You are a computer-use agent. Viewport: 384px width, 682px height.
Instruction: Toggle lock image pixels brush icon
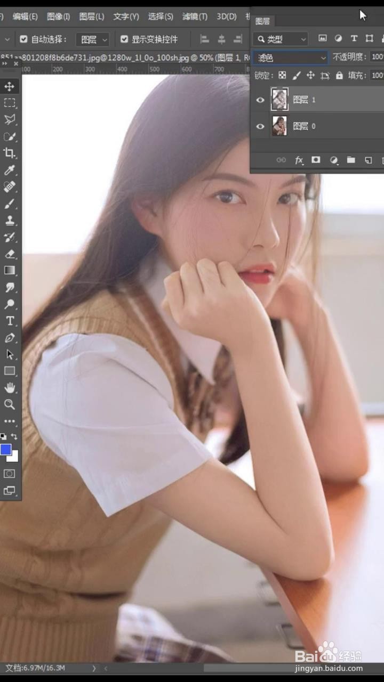point(297,76)
